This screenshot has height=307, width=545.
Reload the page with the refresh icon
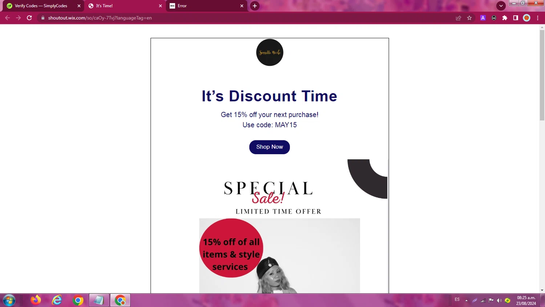pos(29,18)
